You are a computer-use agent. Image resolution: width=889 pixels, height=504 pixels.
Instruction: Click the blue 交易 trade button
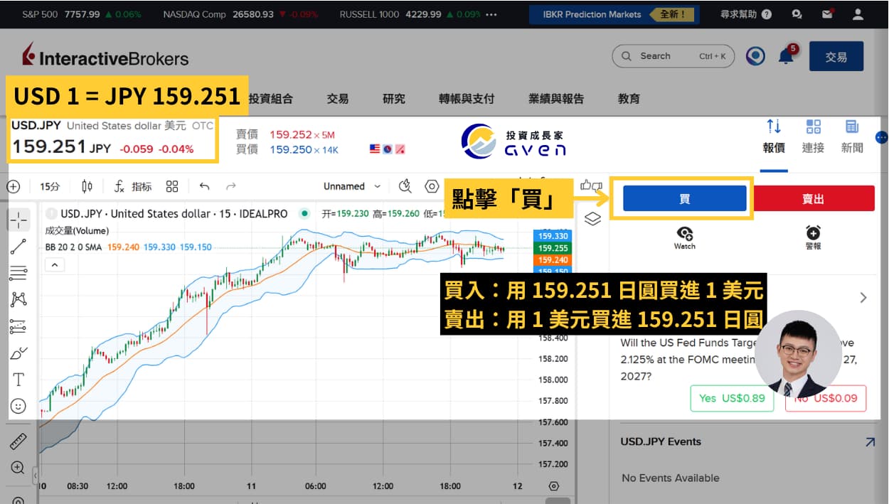click(836, 57)
